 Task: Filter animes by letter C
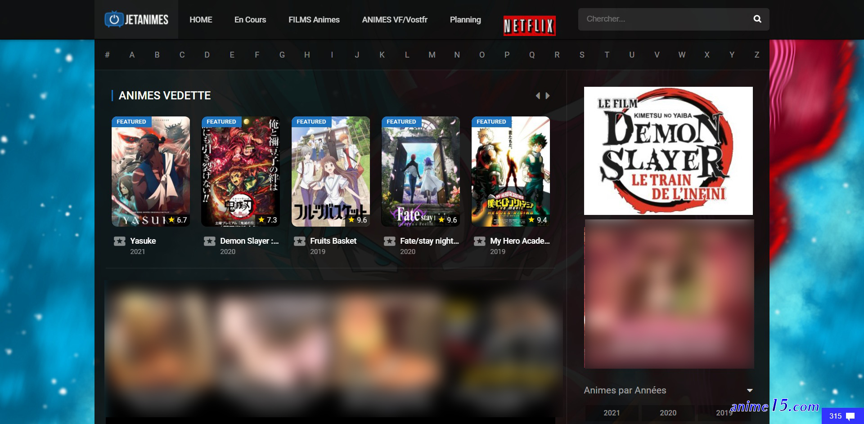pos(182,55)
